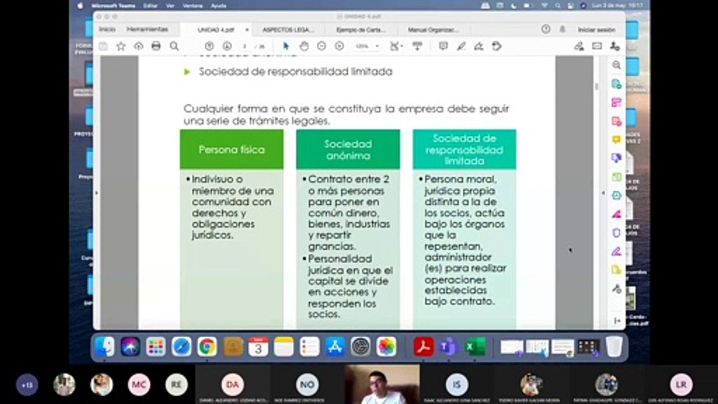
Task: Activate the hand pan tool
Action: (303, 47)
